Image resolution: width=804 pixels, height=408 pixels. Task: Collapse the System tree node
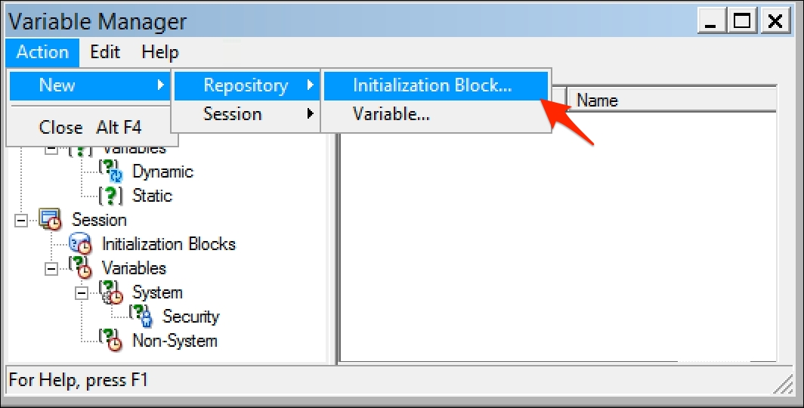[x=82, y=293]
